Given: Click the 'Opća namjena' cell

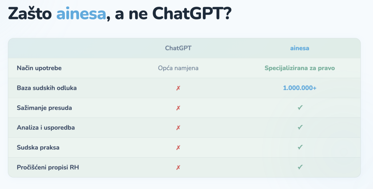Looking at the screenshot, I should [x=178, y=68].
